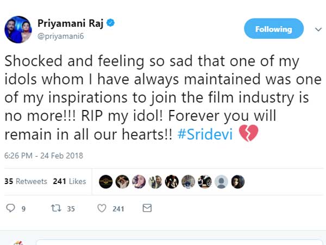Screen dimensions: 326x245
Task: Click the direct message envelope icon
Action: coord(147,208)
